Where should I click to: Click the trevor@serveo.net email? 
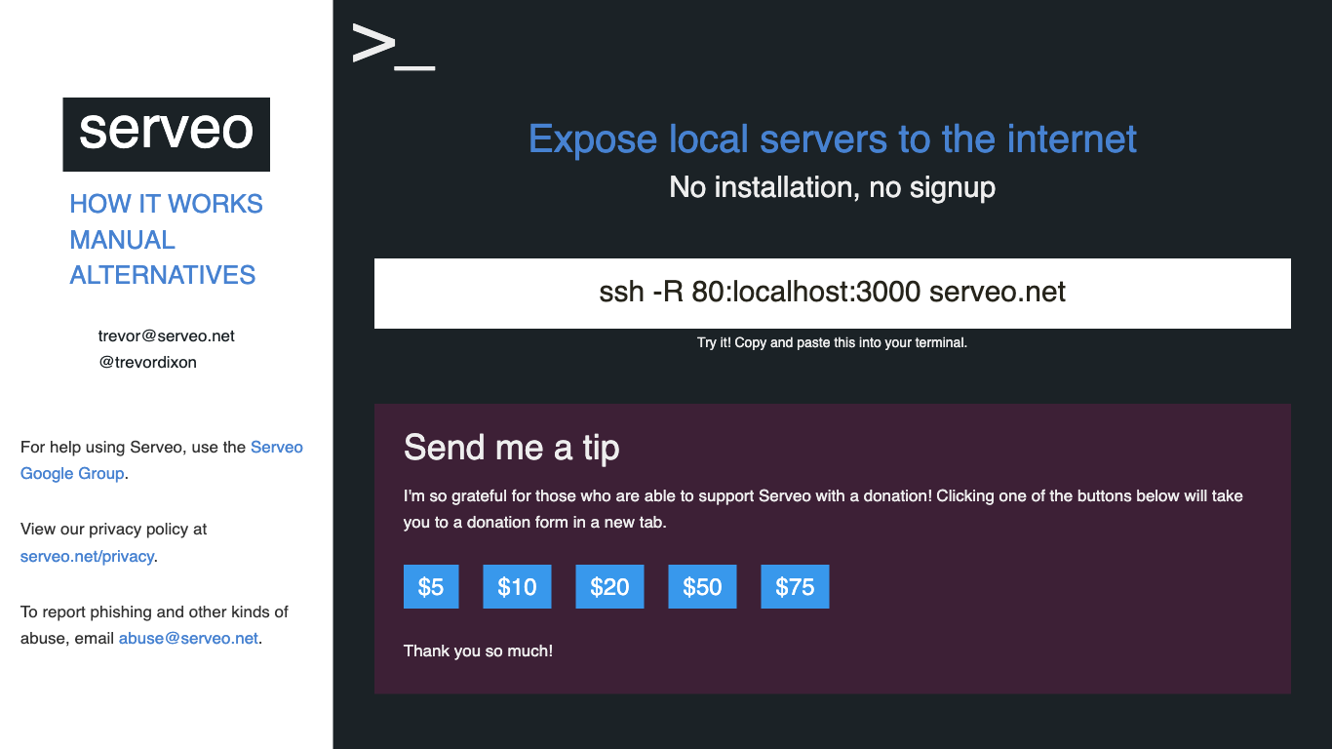[167, 335]
